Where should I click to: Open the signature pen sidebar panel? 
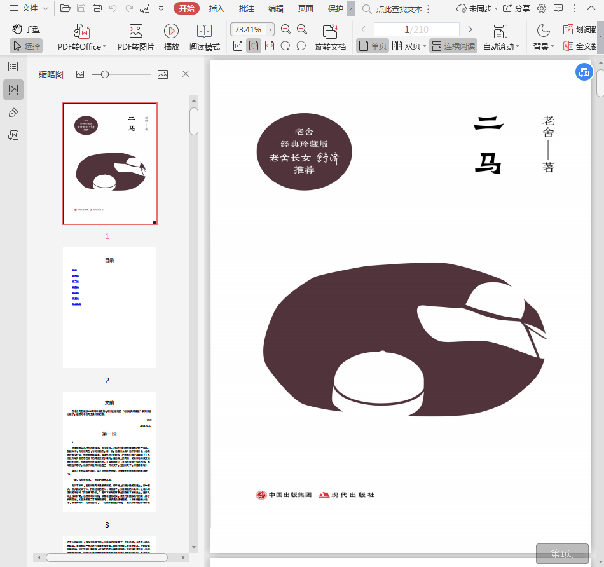(x=13, y=113)
